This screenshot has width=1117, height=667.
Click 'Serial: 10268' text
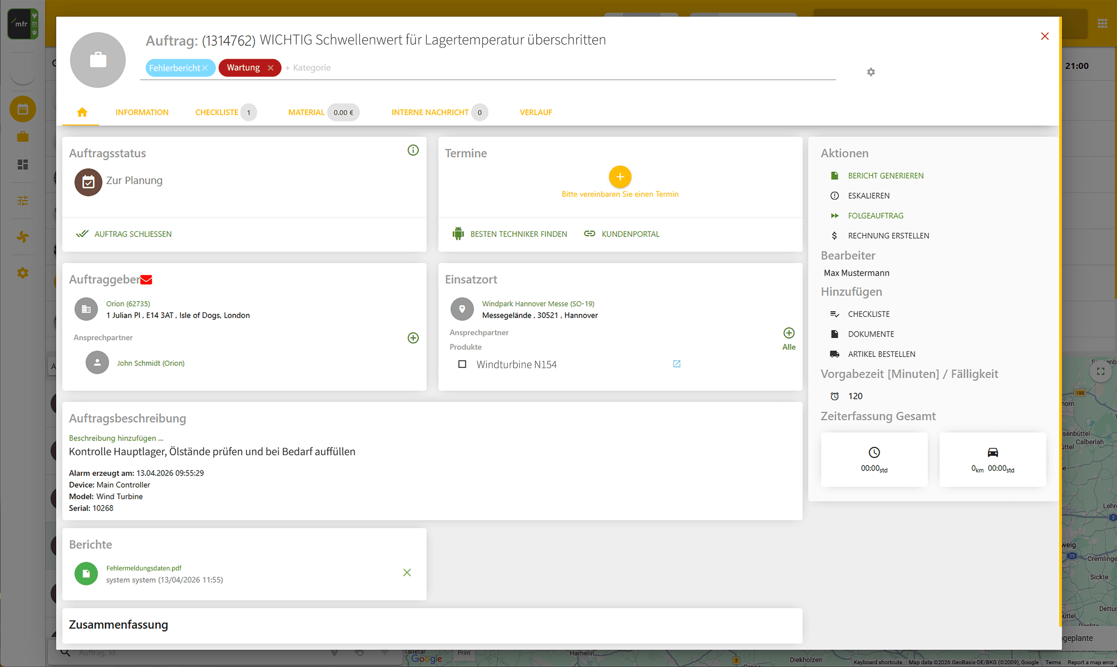click(x=91, y=508)
